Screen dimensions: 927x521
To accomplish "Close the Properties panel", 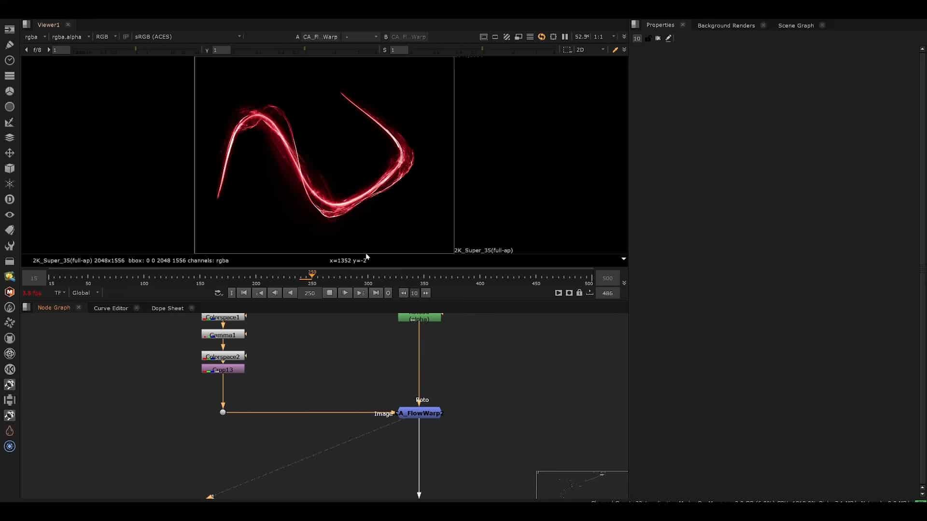I will click(x=683, y=25).
